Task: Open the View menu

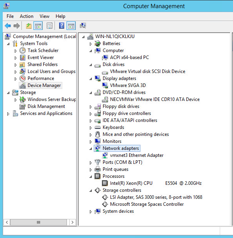Action: [45, 16]
